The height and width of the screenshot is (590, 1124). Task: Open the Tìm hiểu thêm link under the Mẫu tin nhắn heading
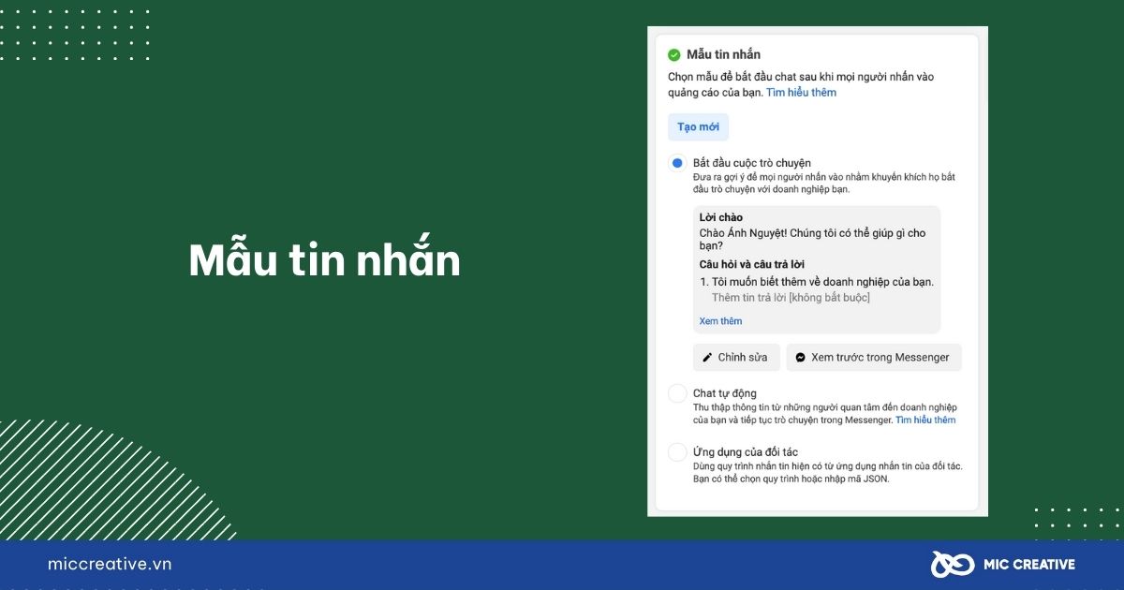tap(801, 93)
